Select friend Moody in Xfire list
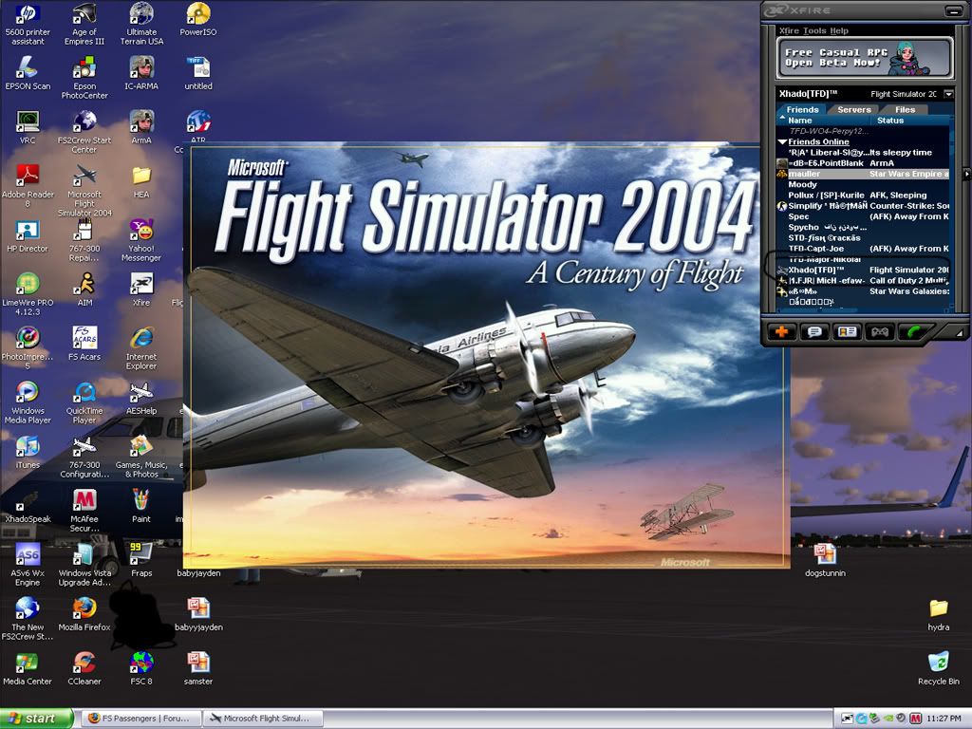Screen dimensions: 972x729 863,185
